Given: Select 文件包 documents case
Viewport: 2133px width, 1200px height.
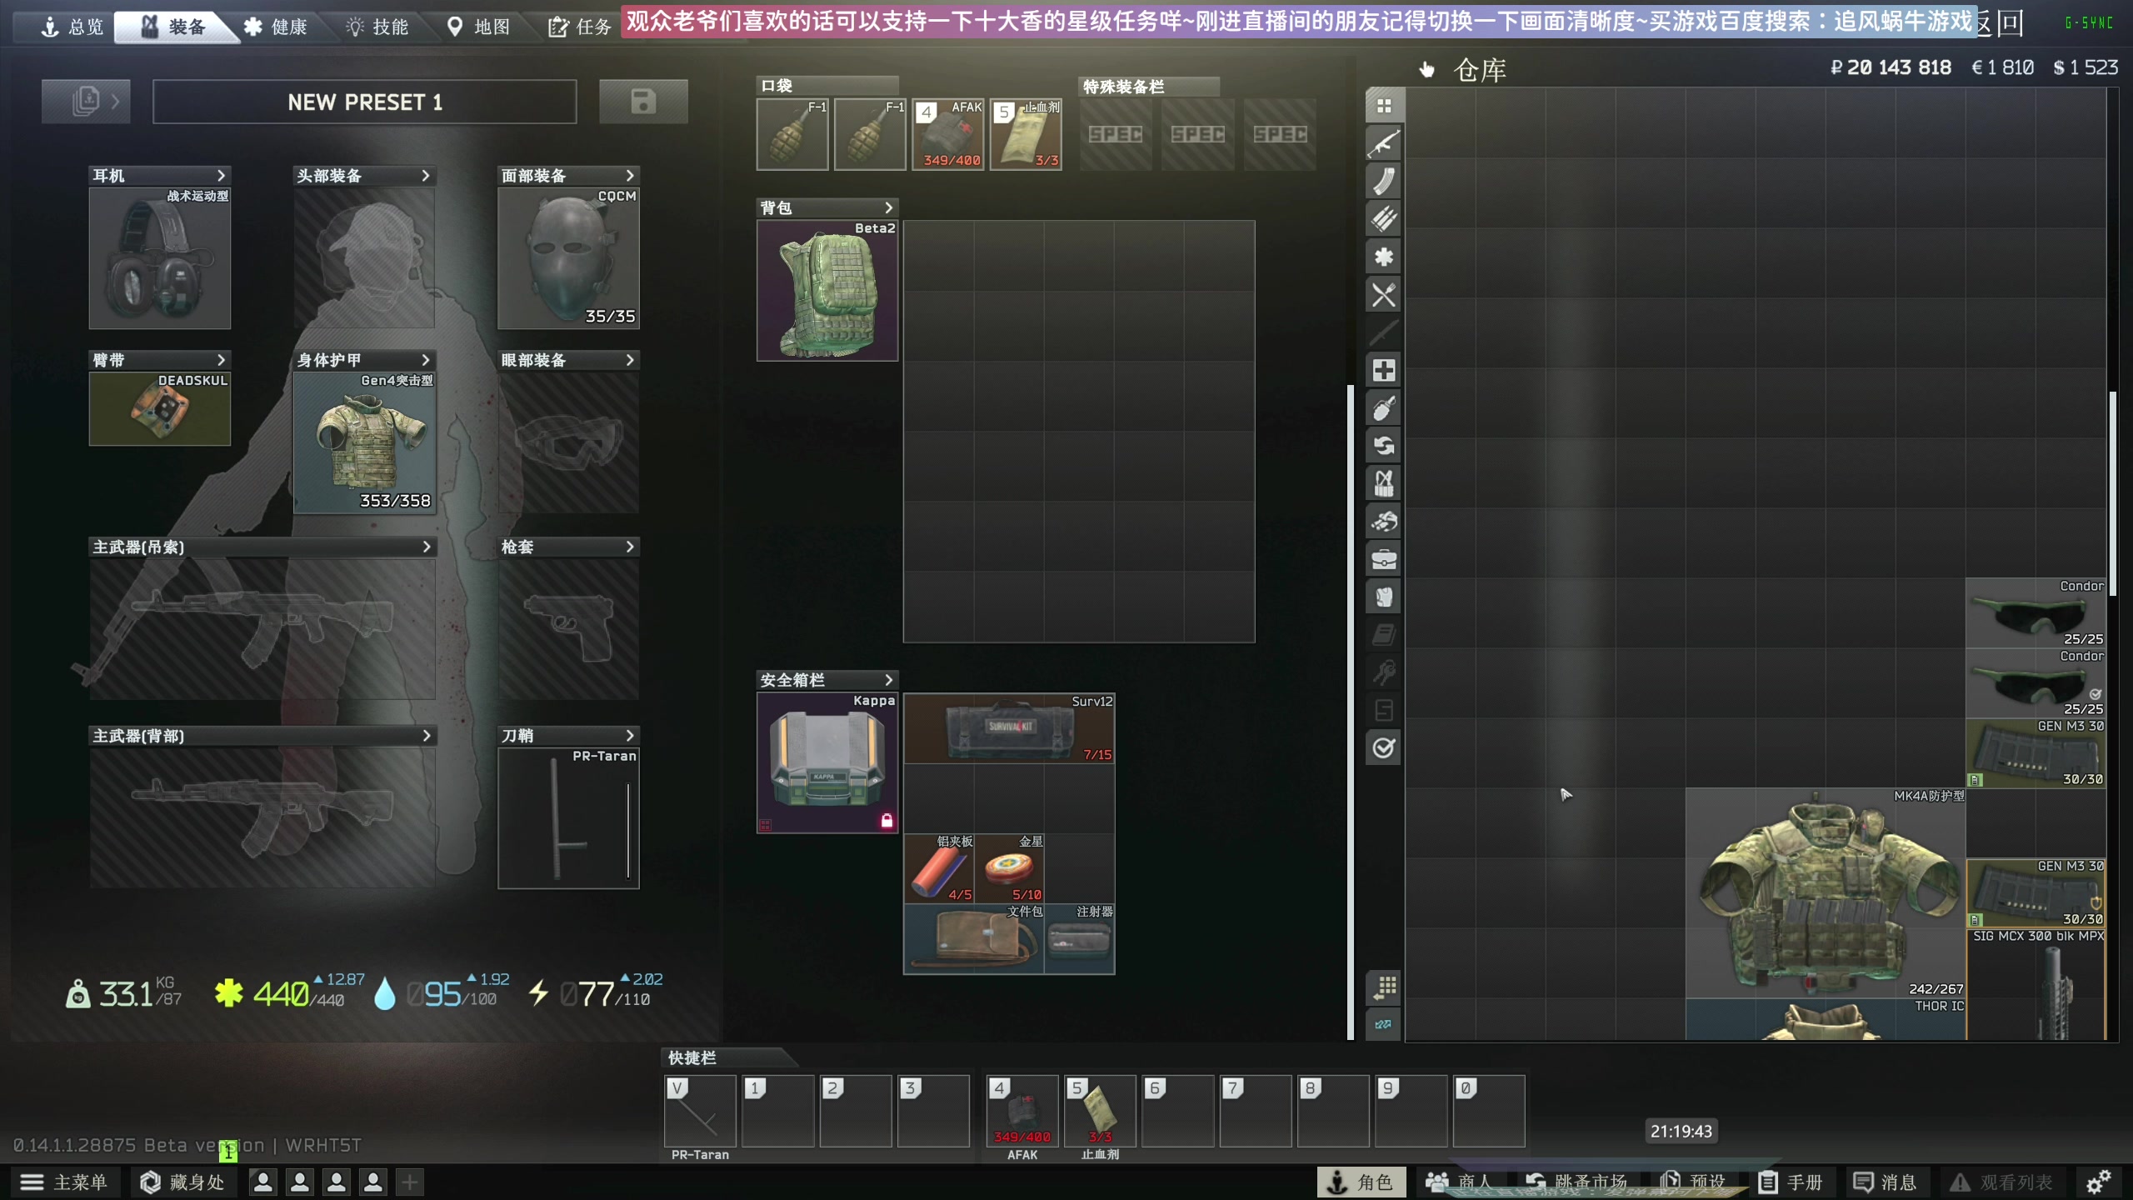Looking at the screenshot, I should pos(975,938).
